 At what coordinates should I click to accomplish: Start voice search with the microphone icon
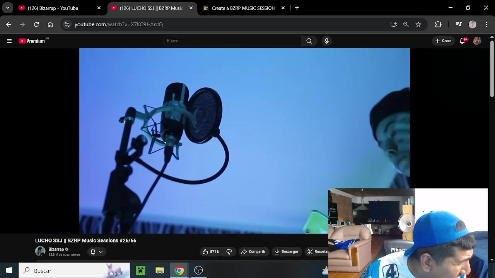point(326,41)
